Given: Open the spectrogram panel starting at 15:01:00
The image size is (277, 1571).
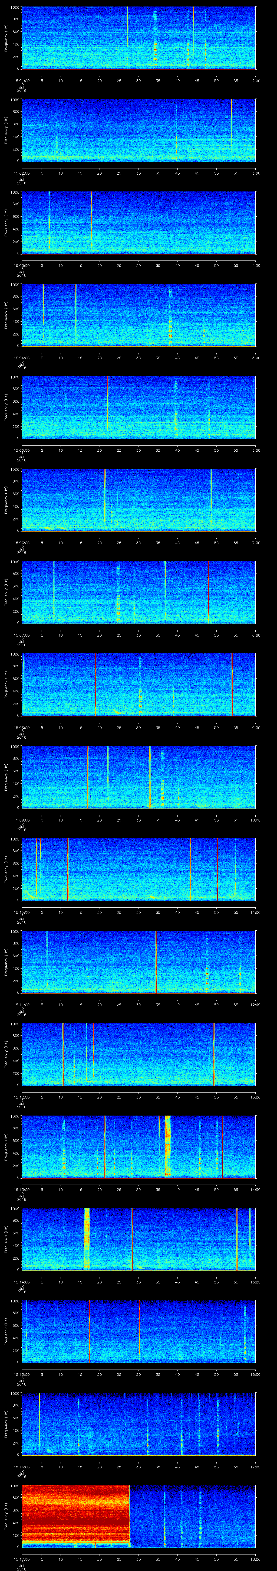Looking at the screenshot, I should 139,38.
